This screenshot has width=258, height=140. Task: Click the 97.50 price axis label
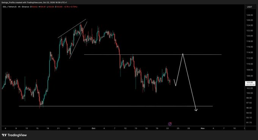[249, 103]
